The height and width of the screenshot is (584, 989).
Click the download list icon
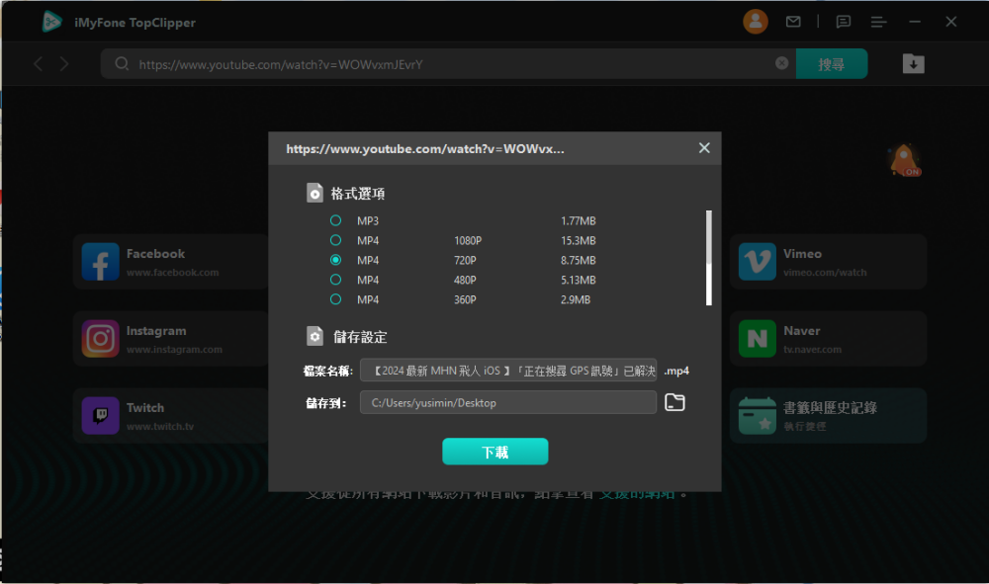[x=913, y=63]
